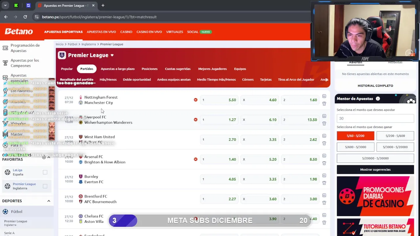The height and width of the screenshot is (236, 420).
Task: Click SC badge on Nottingham Forest row
Action: coord(196,100)
